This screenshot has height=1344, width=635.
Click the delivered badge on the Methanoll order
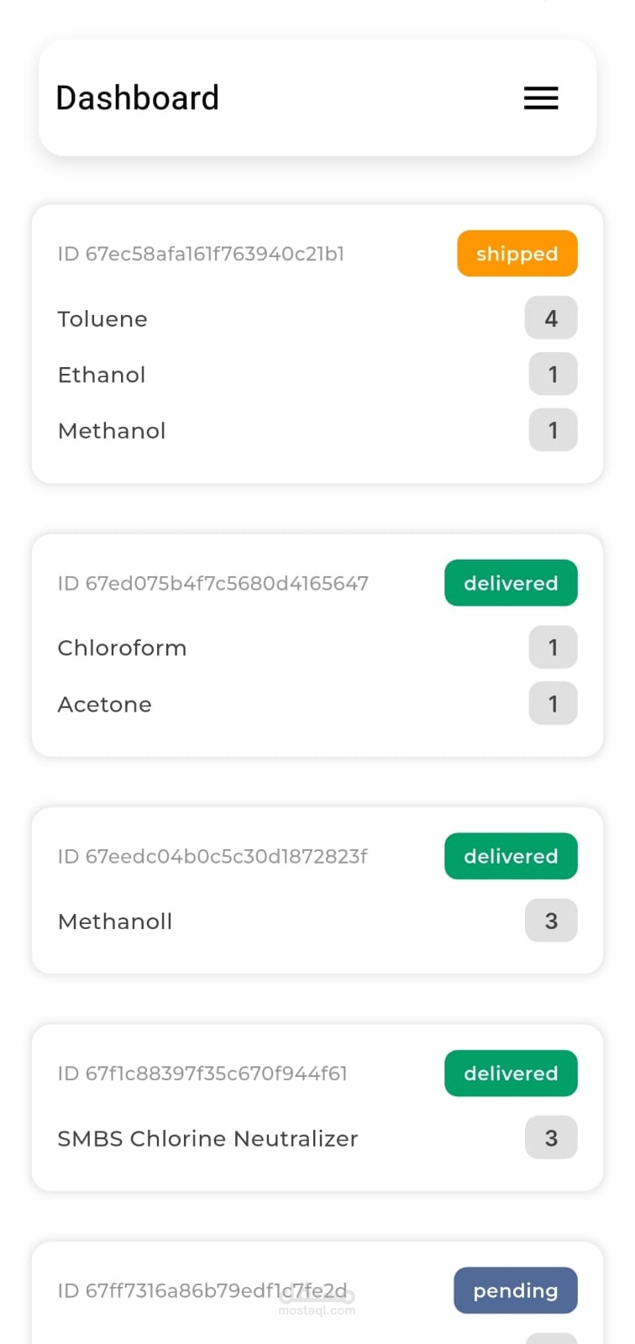[511, 856]
